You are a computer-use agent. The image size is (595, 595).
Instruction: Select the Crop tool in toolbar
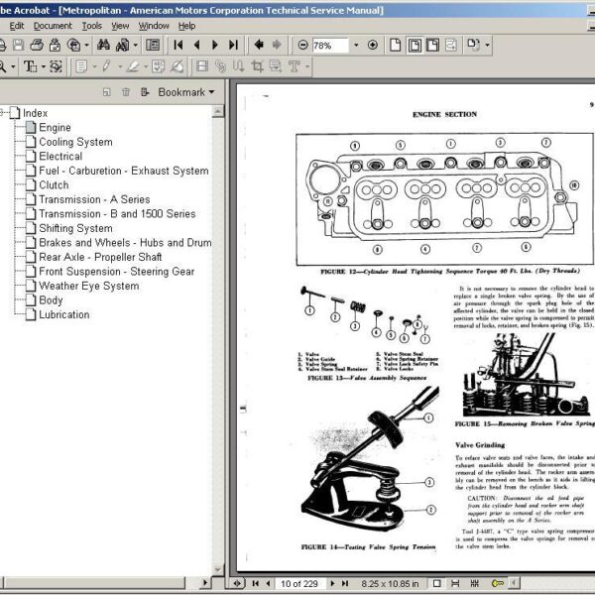point(258,67)
